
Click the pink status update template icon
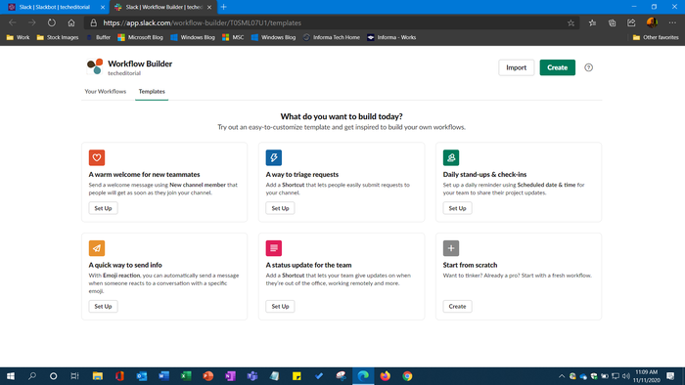[274, 248]
